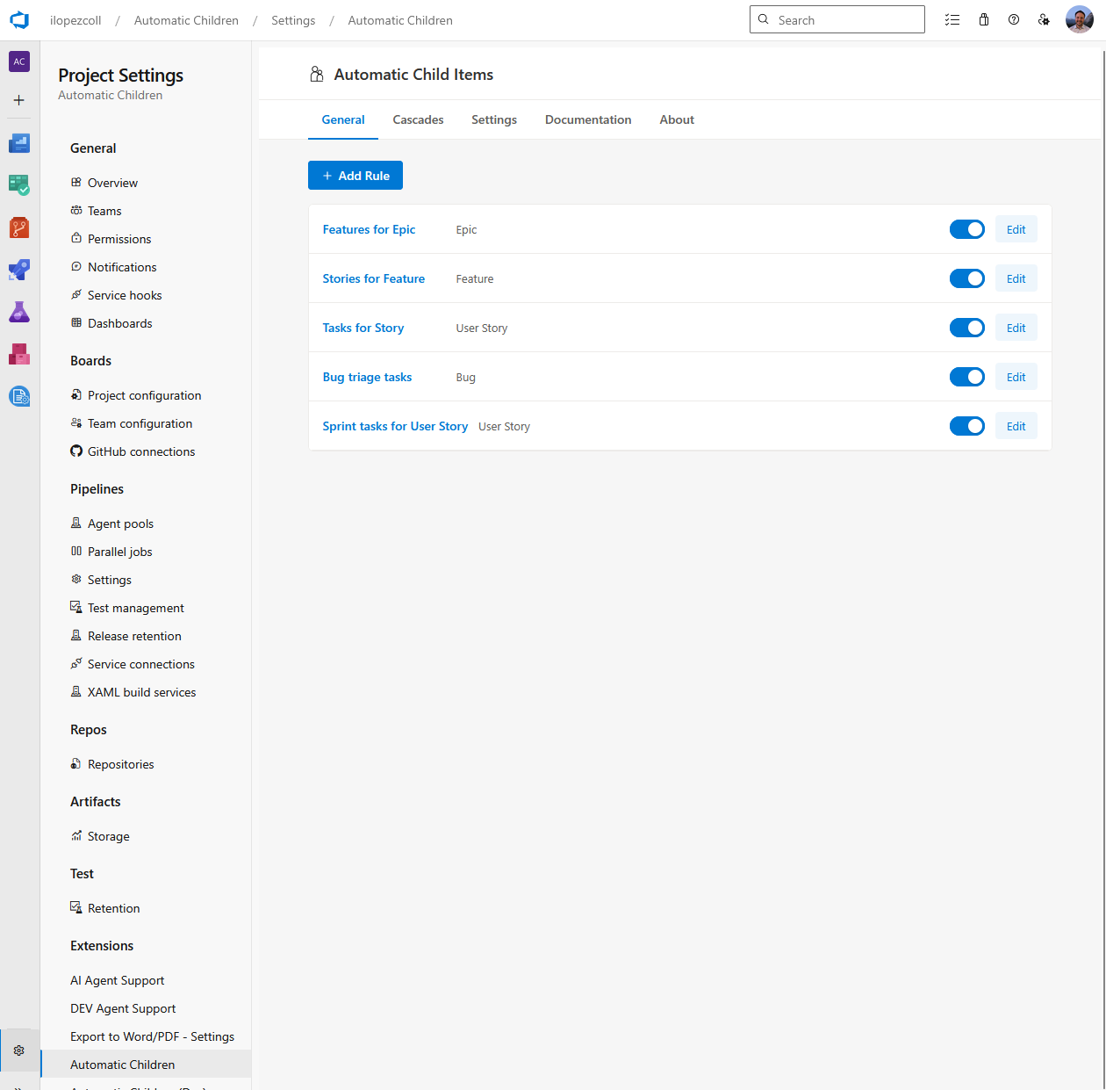Viewport: 1106px width, 1090px height.
Task: Open user settings via the person-gear icon
Action: pyautogui.click(x=1044, y=18)
